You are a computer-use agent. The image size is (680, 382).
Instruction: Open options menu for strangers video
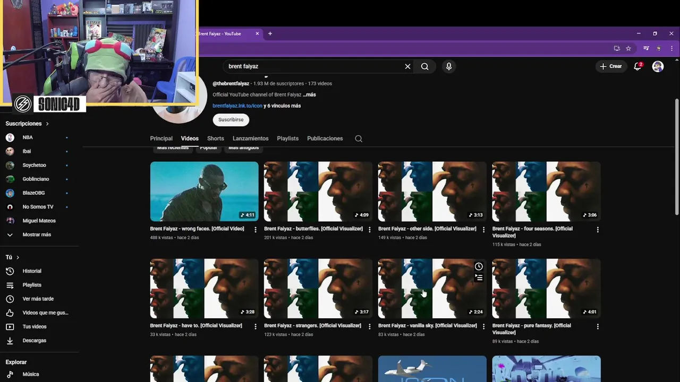(x=370, y=327)
